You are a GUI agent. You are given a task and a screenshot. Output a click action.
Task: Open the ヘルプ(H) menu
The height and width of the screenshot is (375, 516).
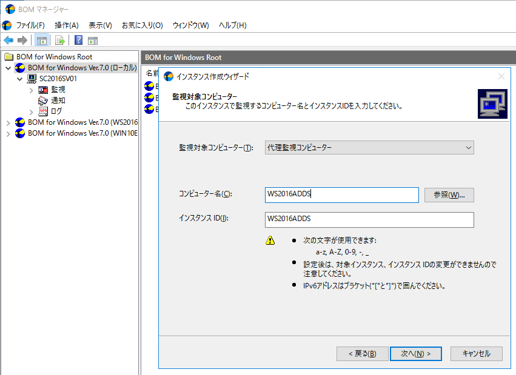coord(233,25)
